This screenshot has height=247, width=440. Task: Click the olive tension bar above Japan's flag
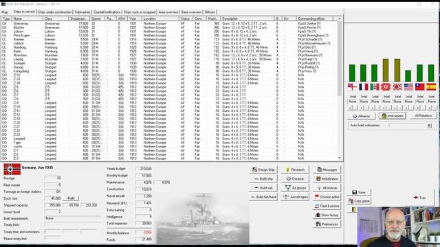click(x=397, y=70)
